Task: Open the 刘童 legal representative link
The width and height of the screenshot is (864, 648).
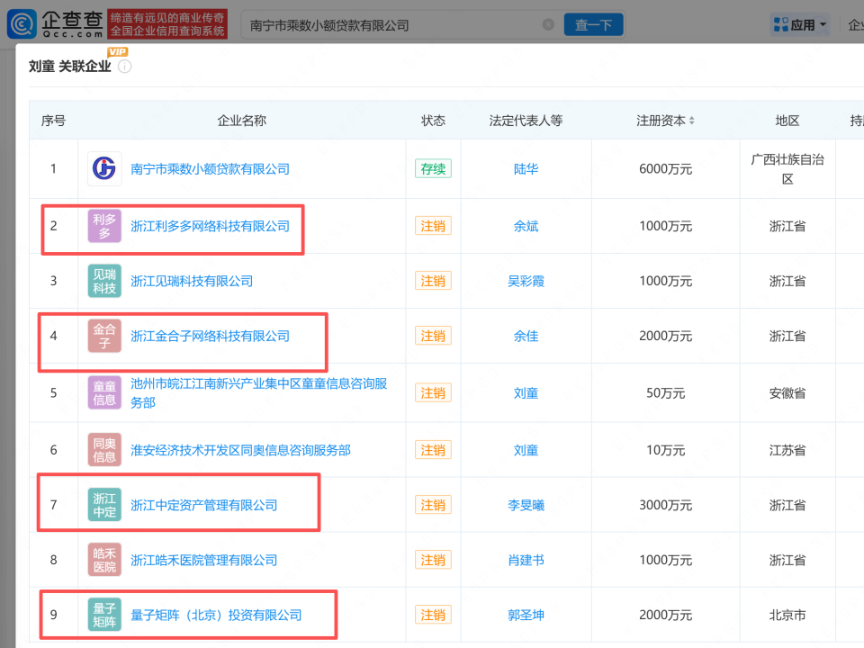Action: tap(526, 392)
